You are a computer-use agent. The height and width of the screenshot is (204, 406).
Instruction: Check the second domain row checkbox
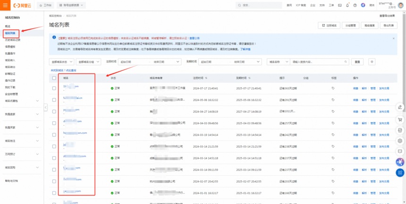pos(54,100)
